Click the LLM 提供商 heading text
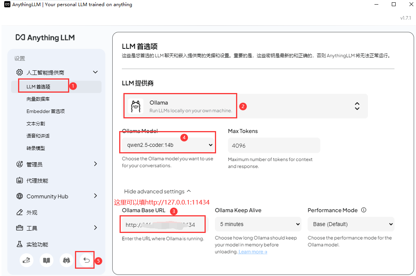 pyautogui.click(x=137, y=83)
